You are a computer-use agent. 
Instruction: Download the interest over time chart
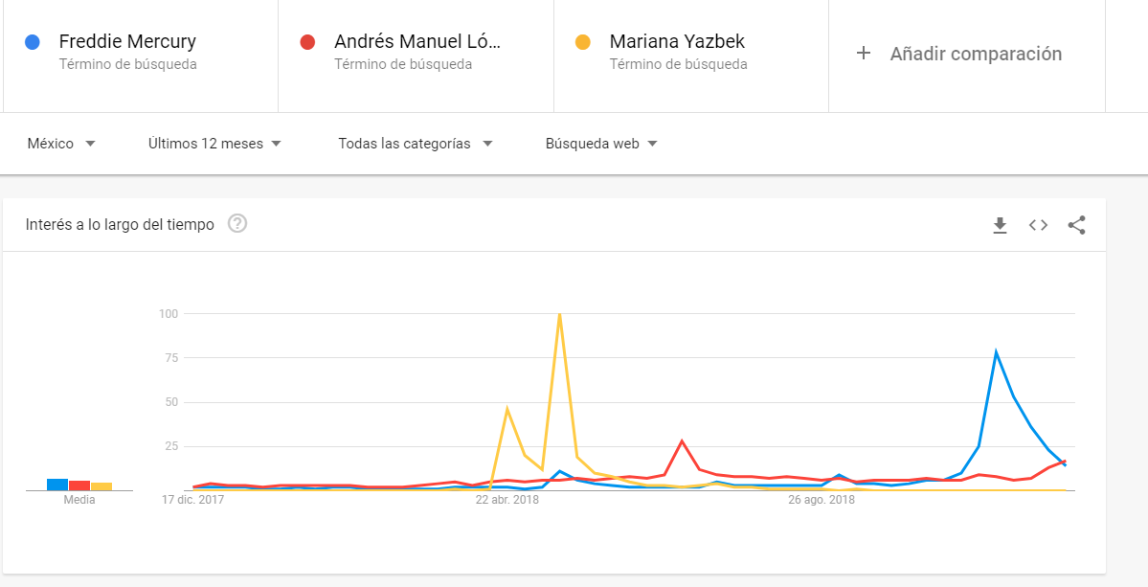coord(1000,225)
